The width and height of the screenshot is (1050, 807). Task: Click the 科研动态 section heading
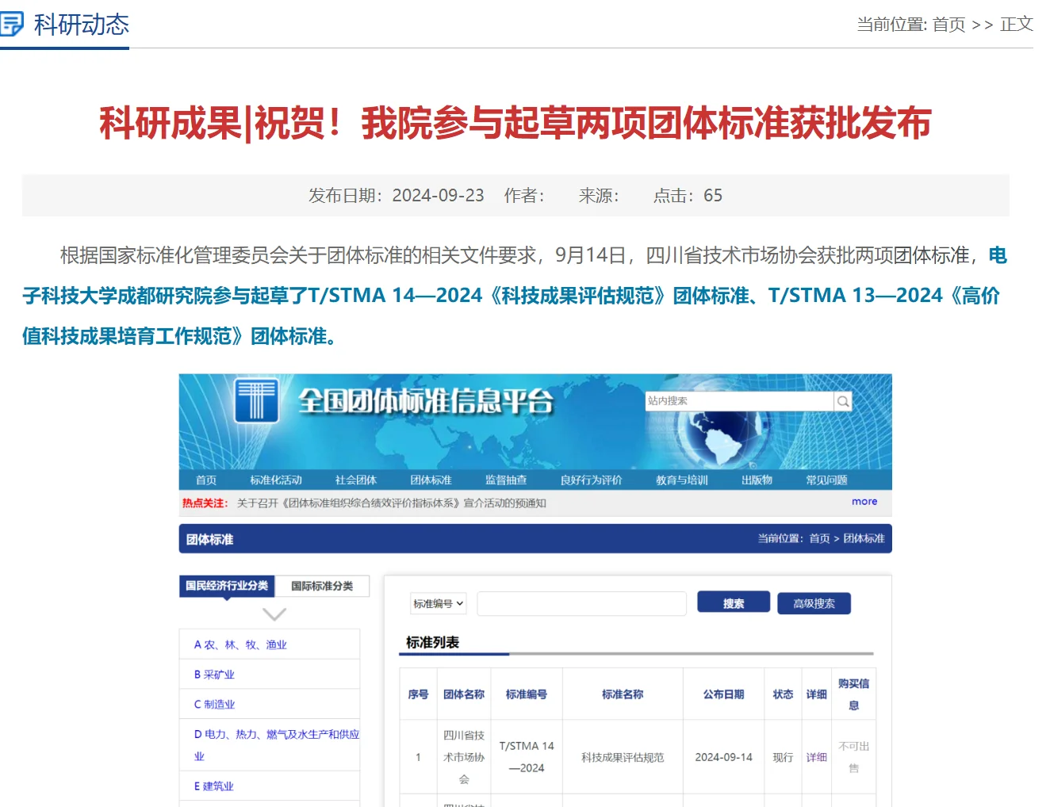tap(81, 25)
